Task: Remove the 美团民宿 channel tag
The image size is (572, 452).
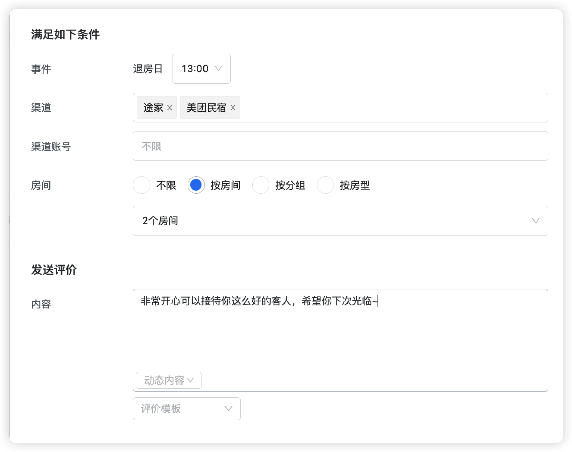Action: pos(233,108)
